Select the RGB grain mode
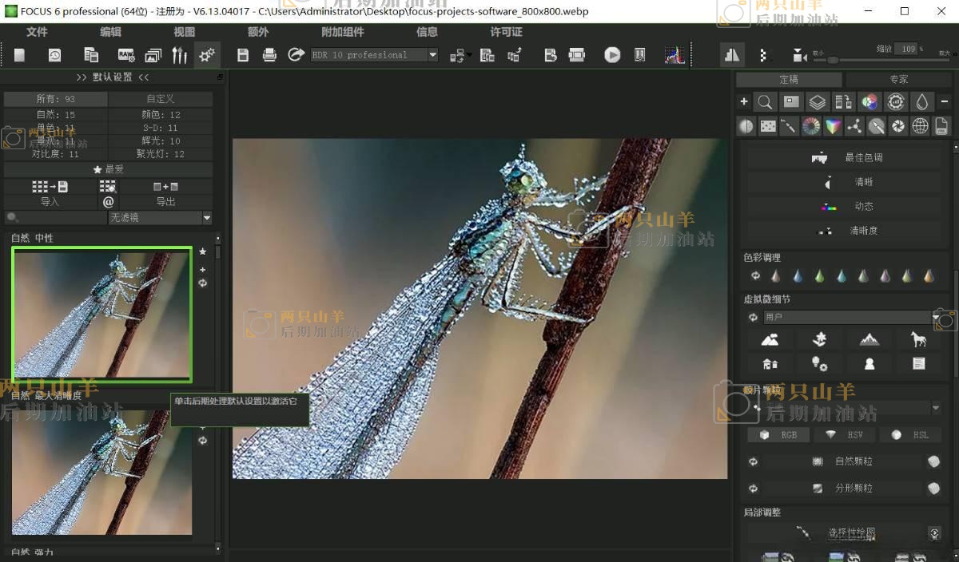The width and height of the screenshot is (959, 562). 779,435
